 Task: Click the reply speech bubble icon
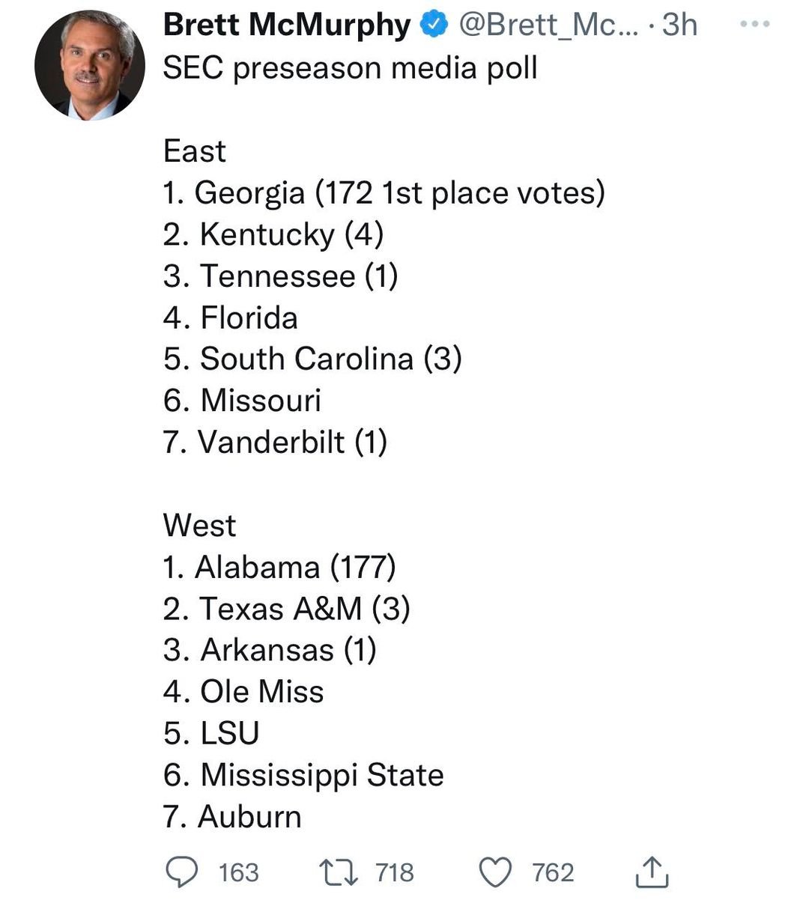pyautogui.click(x=181, y=872)
